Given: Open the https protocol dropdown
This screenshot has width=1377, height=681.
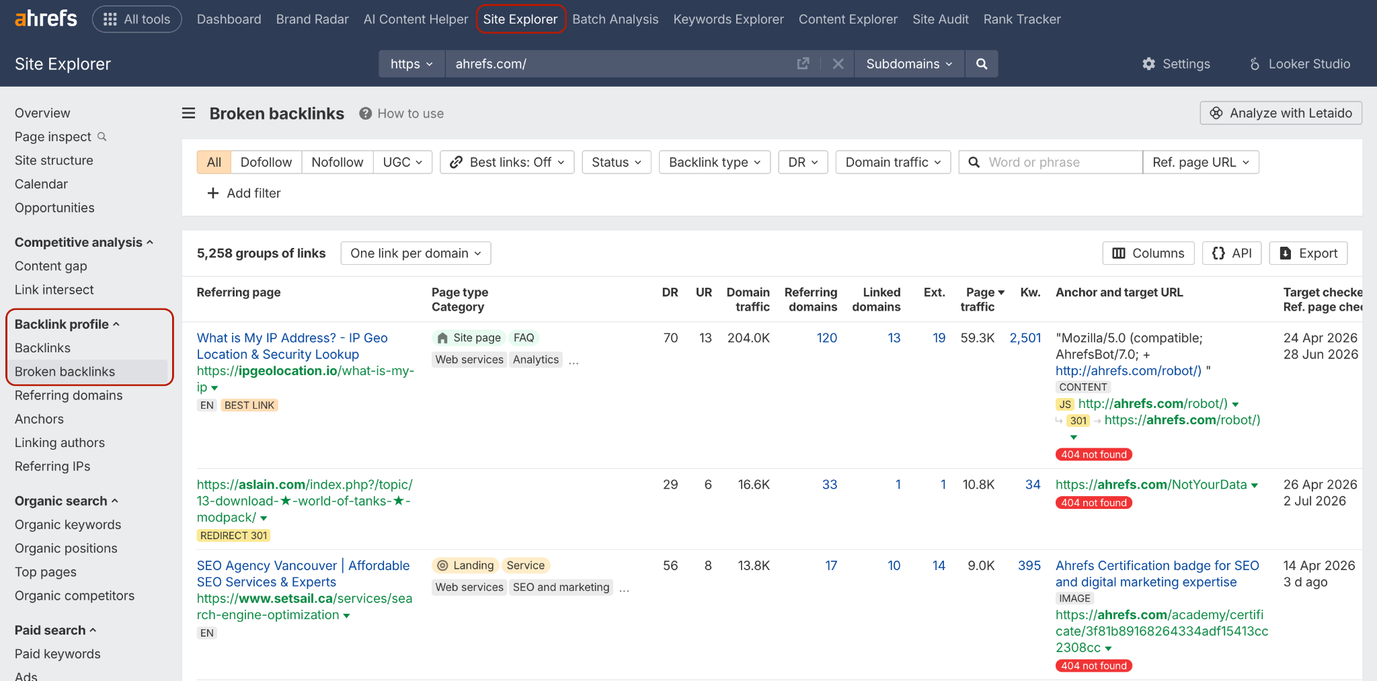Looking at the screenshot, I should pyautogui.click(x=411, y=64).
